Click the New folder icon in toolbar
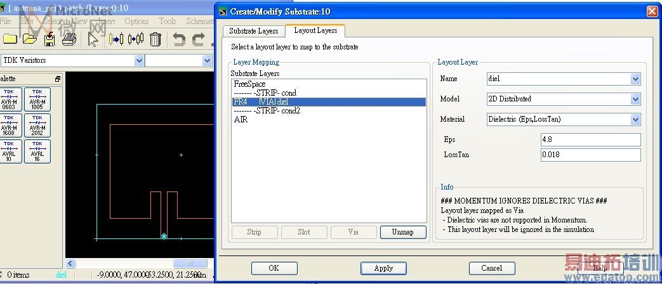The height and width of the screenshot is (284, 662). (10, 39)
